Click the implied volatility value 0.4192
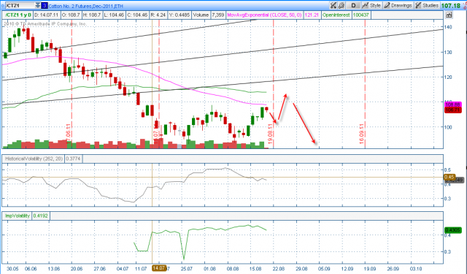The width and height of the screenshot is (467, 274). pyautogui.click(x=40, y=216)
